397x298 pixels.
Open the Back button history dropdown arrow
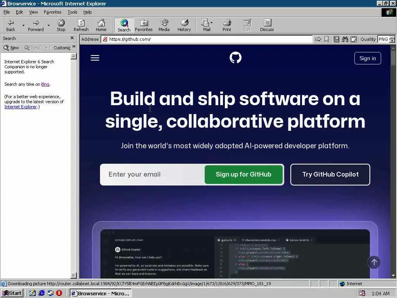pyautogui.click(x=23, y=25)
